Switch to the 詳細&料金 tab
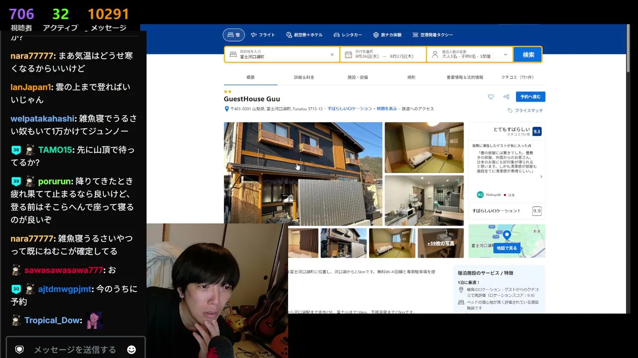The image size is (638, 358). (304, 78)
